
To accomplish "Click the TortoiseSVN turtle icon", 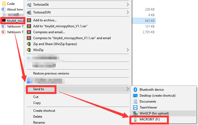I will click(29, 12).
